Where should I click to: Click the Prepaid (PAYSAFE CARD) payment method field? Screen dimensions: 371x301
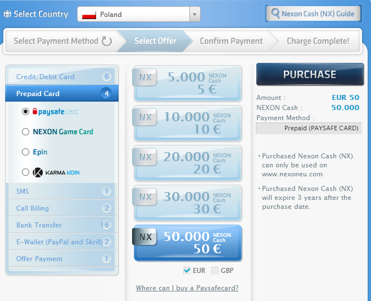coord(309,128)
